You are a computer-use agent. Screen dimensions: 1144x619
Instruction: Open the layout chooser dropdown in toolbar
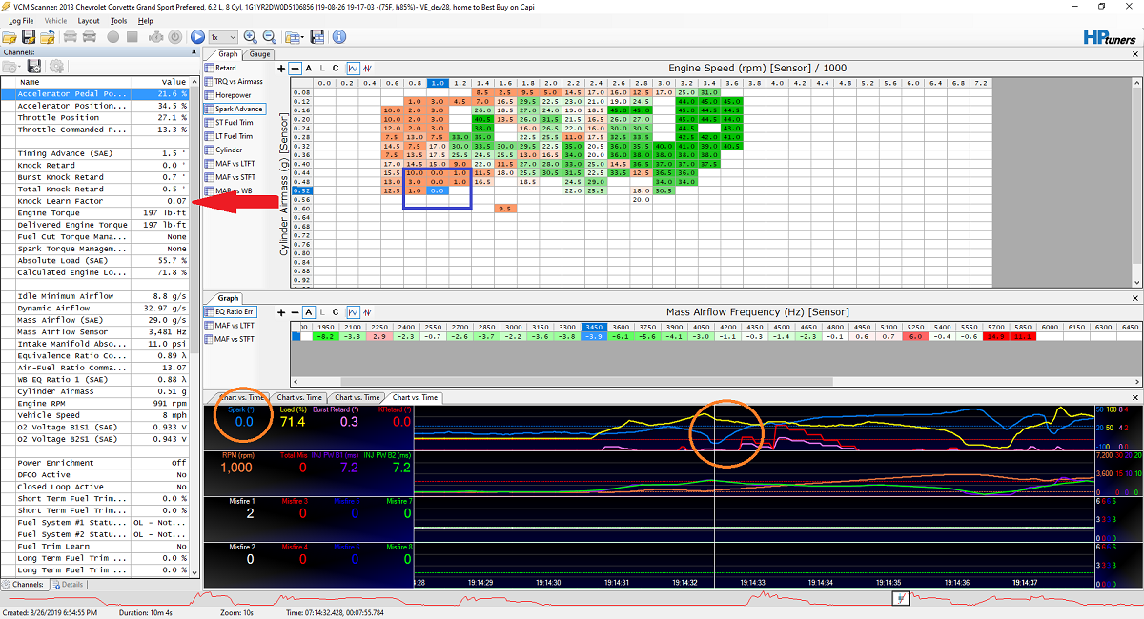(x=295, y=37)
